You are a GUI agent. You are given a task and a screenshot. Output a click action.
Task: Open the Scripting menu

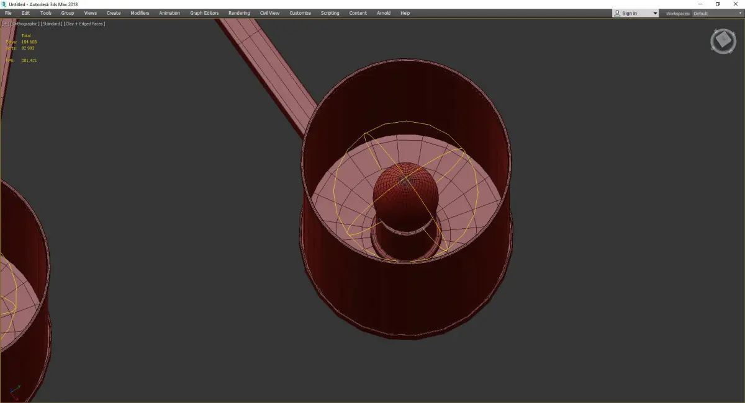[x=330, y=13]
